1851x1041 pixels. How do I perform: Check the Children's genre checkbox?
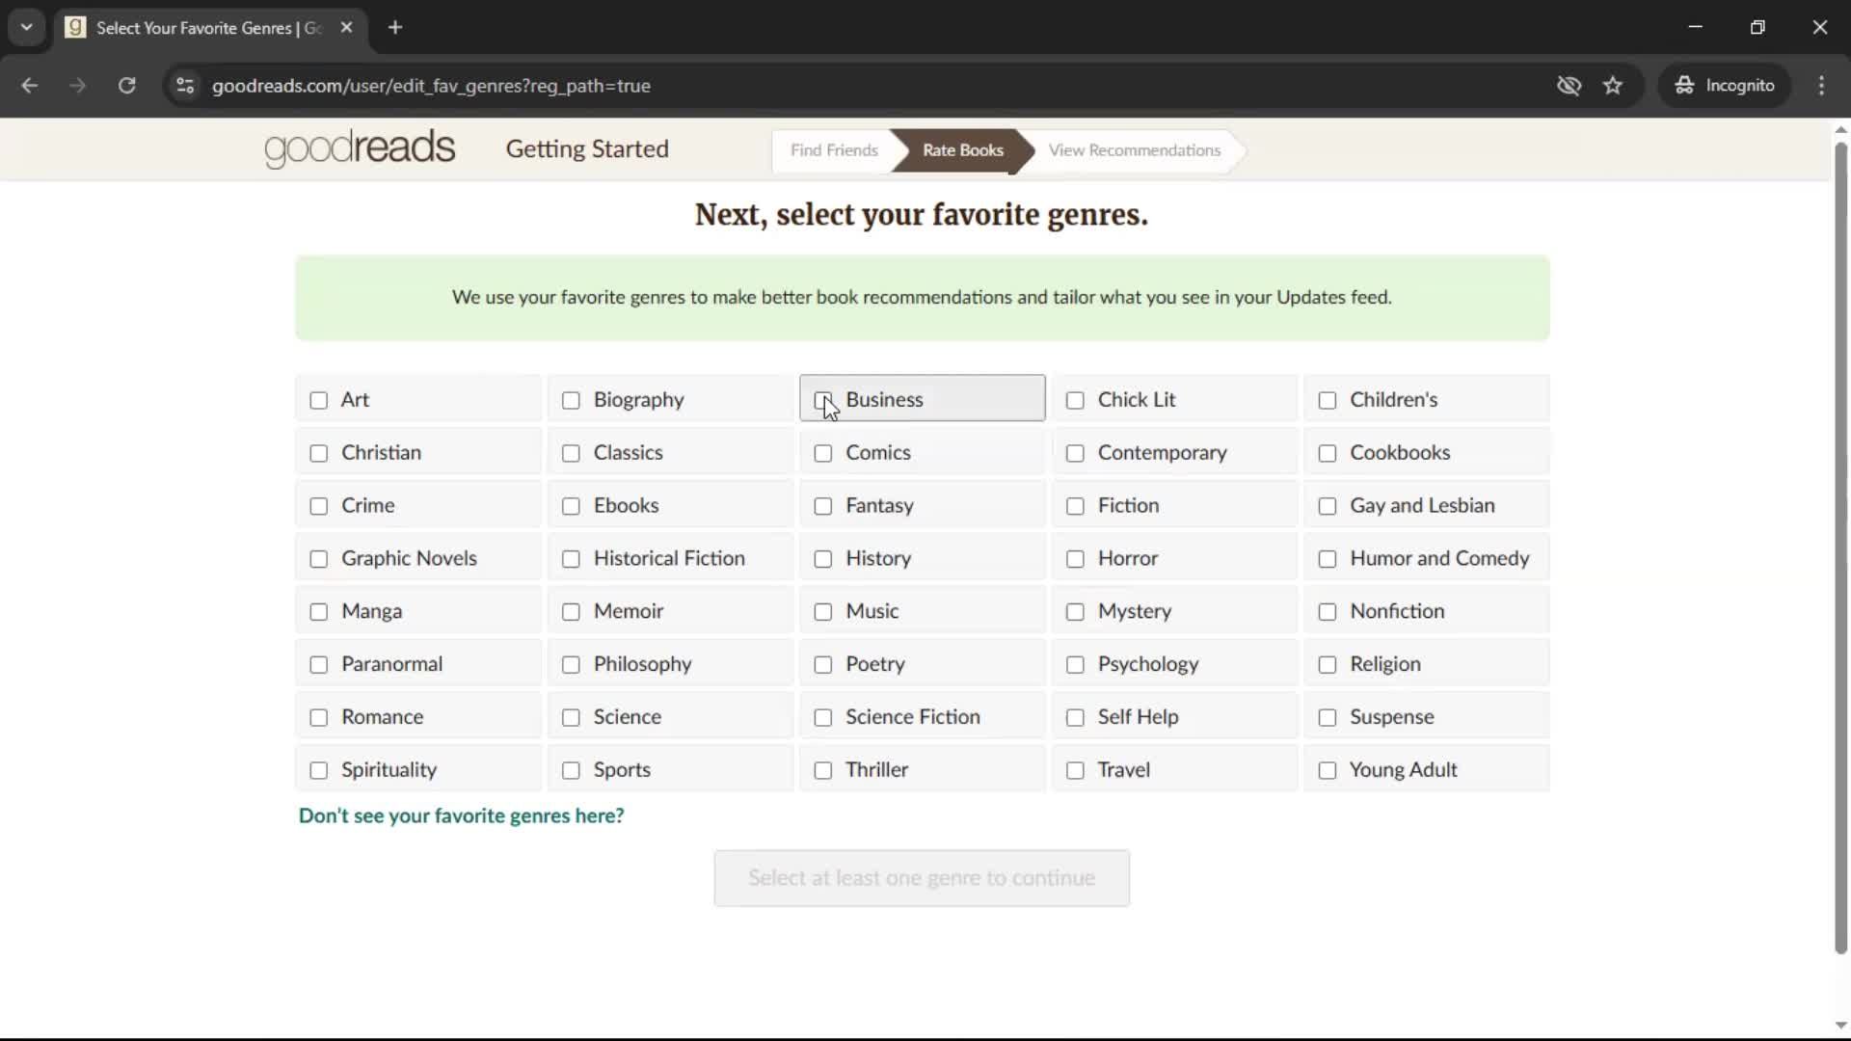(x=1328, y=400)
